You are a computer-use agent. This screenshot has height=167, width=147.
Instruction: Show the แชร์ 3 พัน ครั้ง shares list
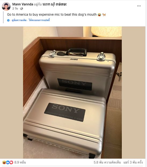point(133,162)
